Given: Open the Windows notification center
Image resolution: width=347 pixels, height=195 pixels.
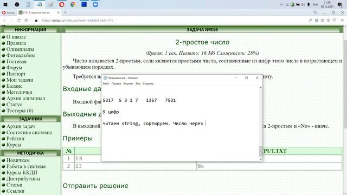Looking at the screenshot, I should click(340, 4).
